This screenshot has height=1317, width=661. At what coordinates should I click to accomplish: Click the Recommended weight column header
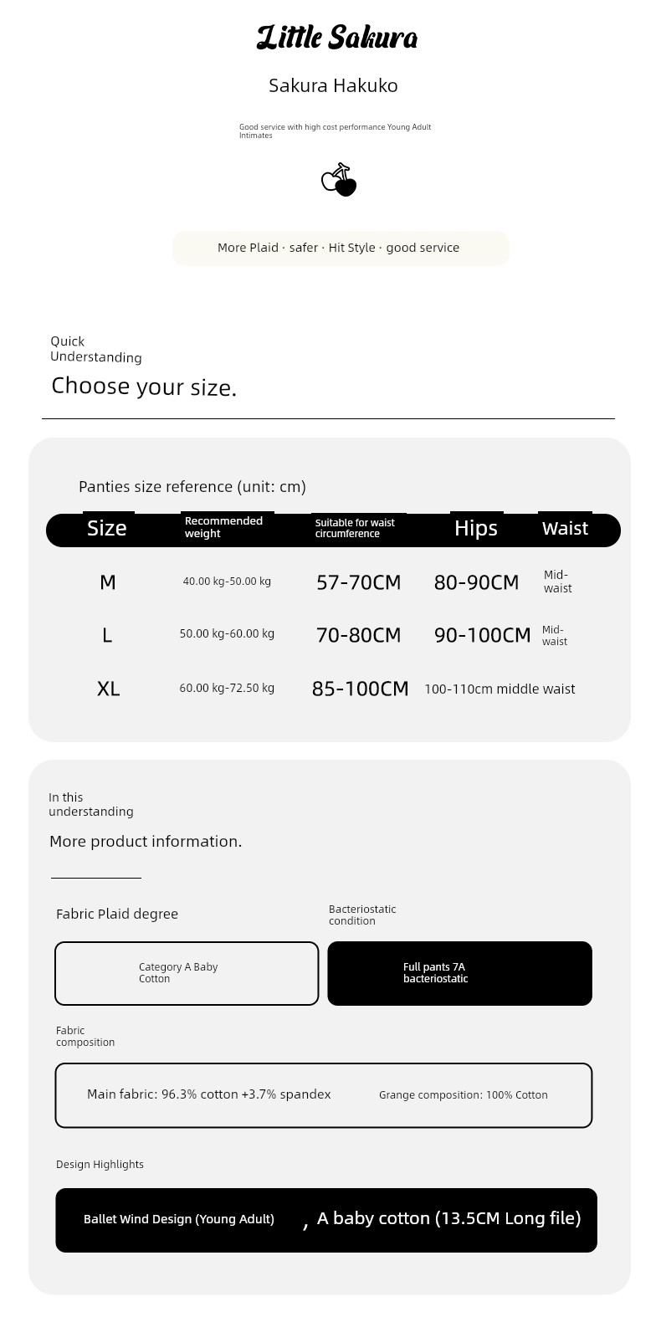[x=223, y=527]
